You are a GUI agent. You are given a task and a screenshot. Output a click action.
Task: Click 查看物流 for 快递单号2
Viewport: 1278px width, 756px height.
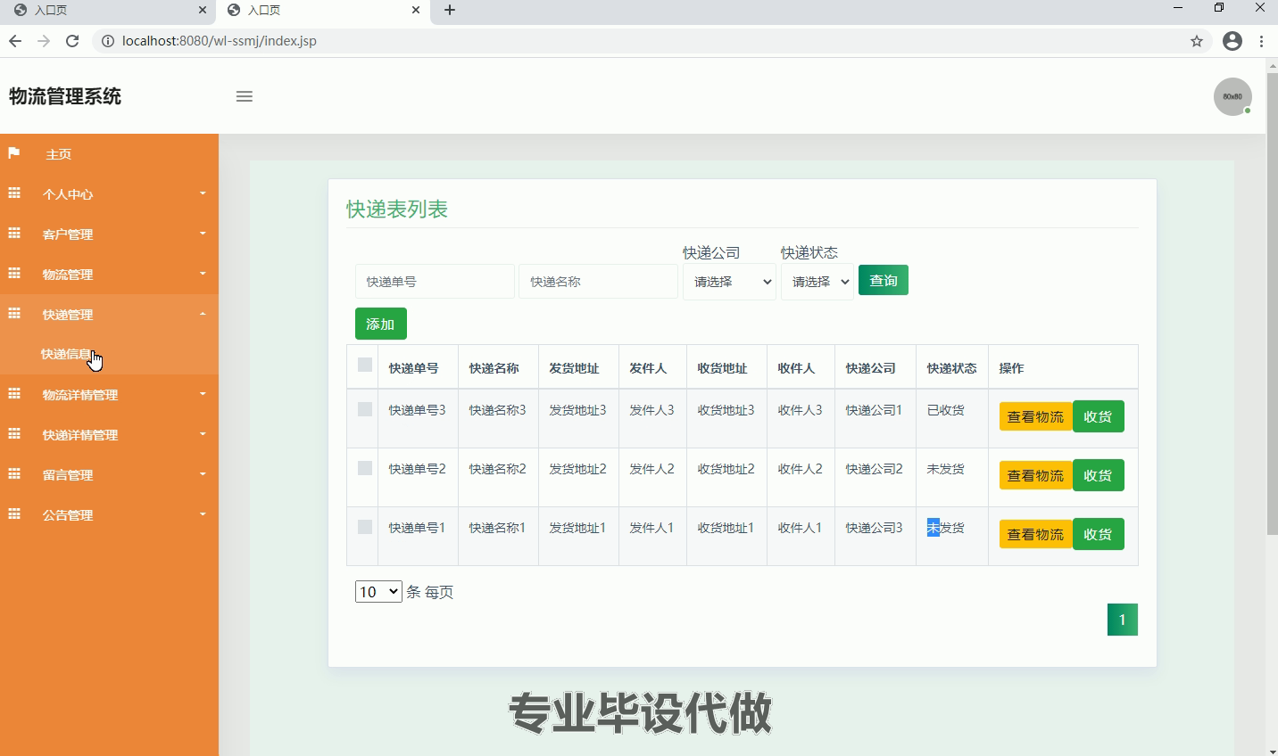pyautogui.click(x=1035, y=475)
